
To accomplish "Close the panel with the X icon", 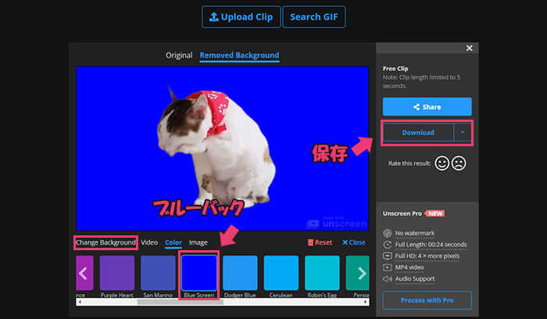I will [x=469, y=48].
